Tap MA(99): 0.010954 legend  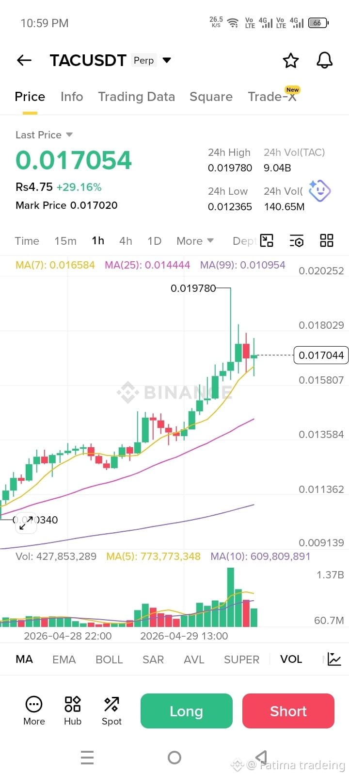[x=243, y=265]
